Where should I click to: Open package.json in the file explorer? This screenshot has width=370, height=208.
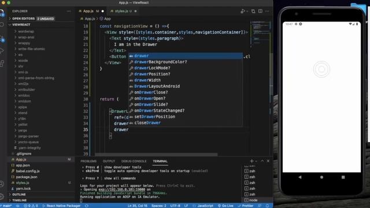(27, 177)
